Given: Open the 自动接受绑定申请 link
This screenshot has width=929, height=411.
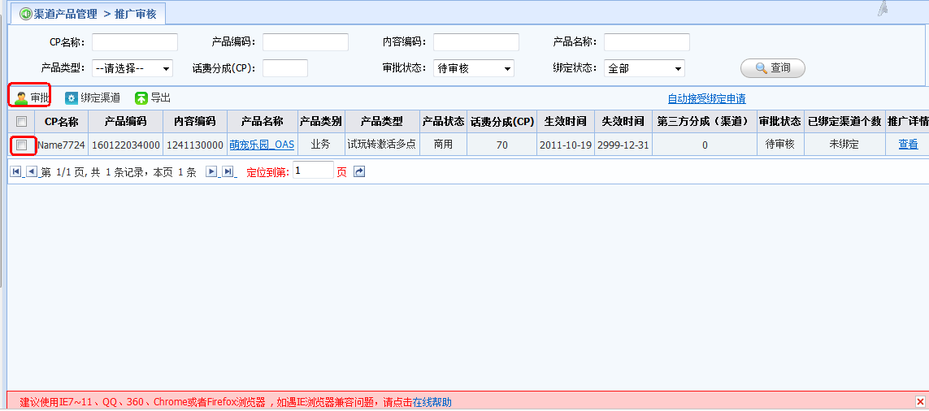Looking at the screenshot, I should (x=706, y=99).
